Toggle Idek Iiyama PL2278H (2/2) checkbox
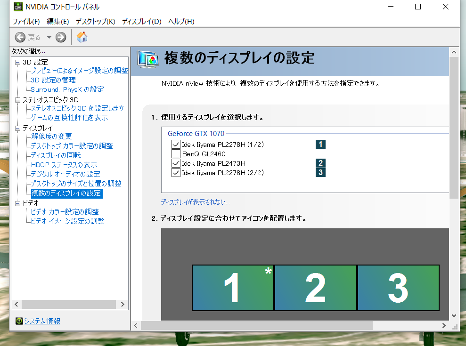466x346 pixels. click(176, 173)
